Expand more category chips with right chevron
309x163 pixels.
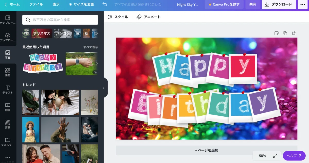pyautogui.click(x=97, y=33)
